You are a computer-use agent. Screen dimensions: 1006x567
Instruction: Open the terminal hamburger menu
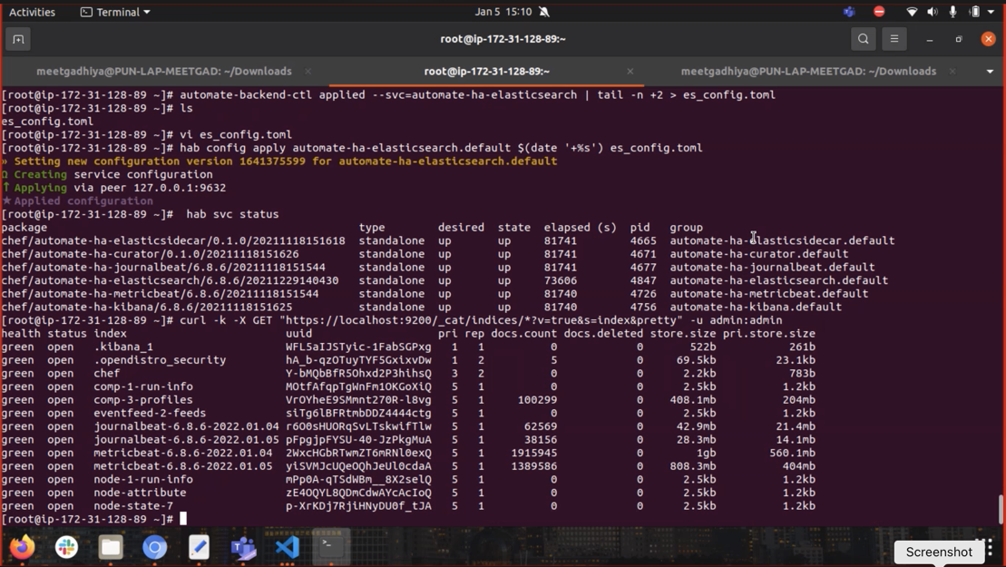(894, 39)
